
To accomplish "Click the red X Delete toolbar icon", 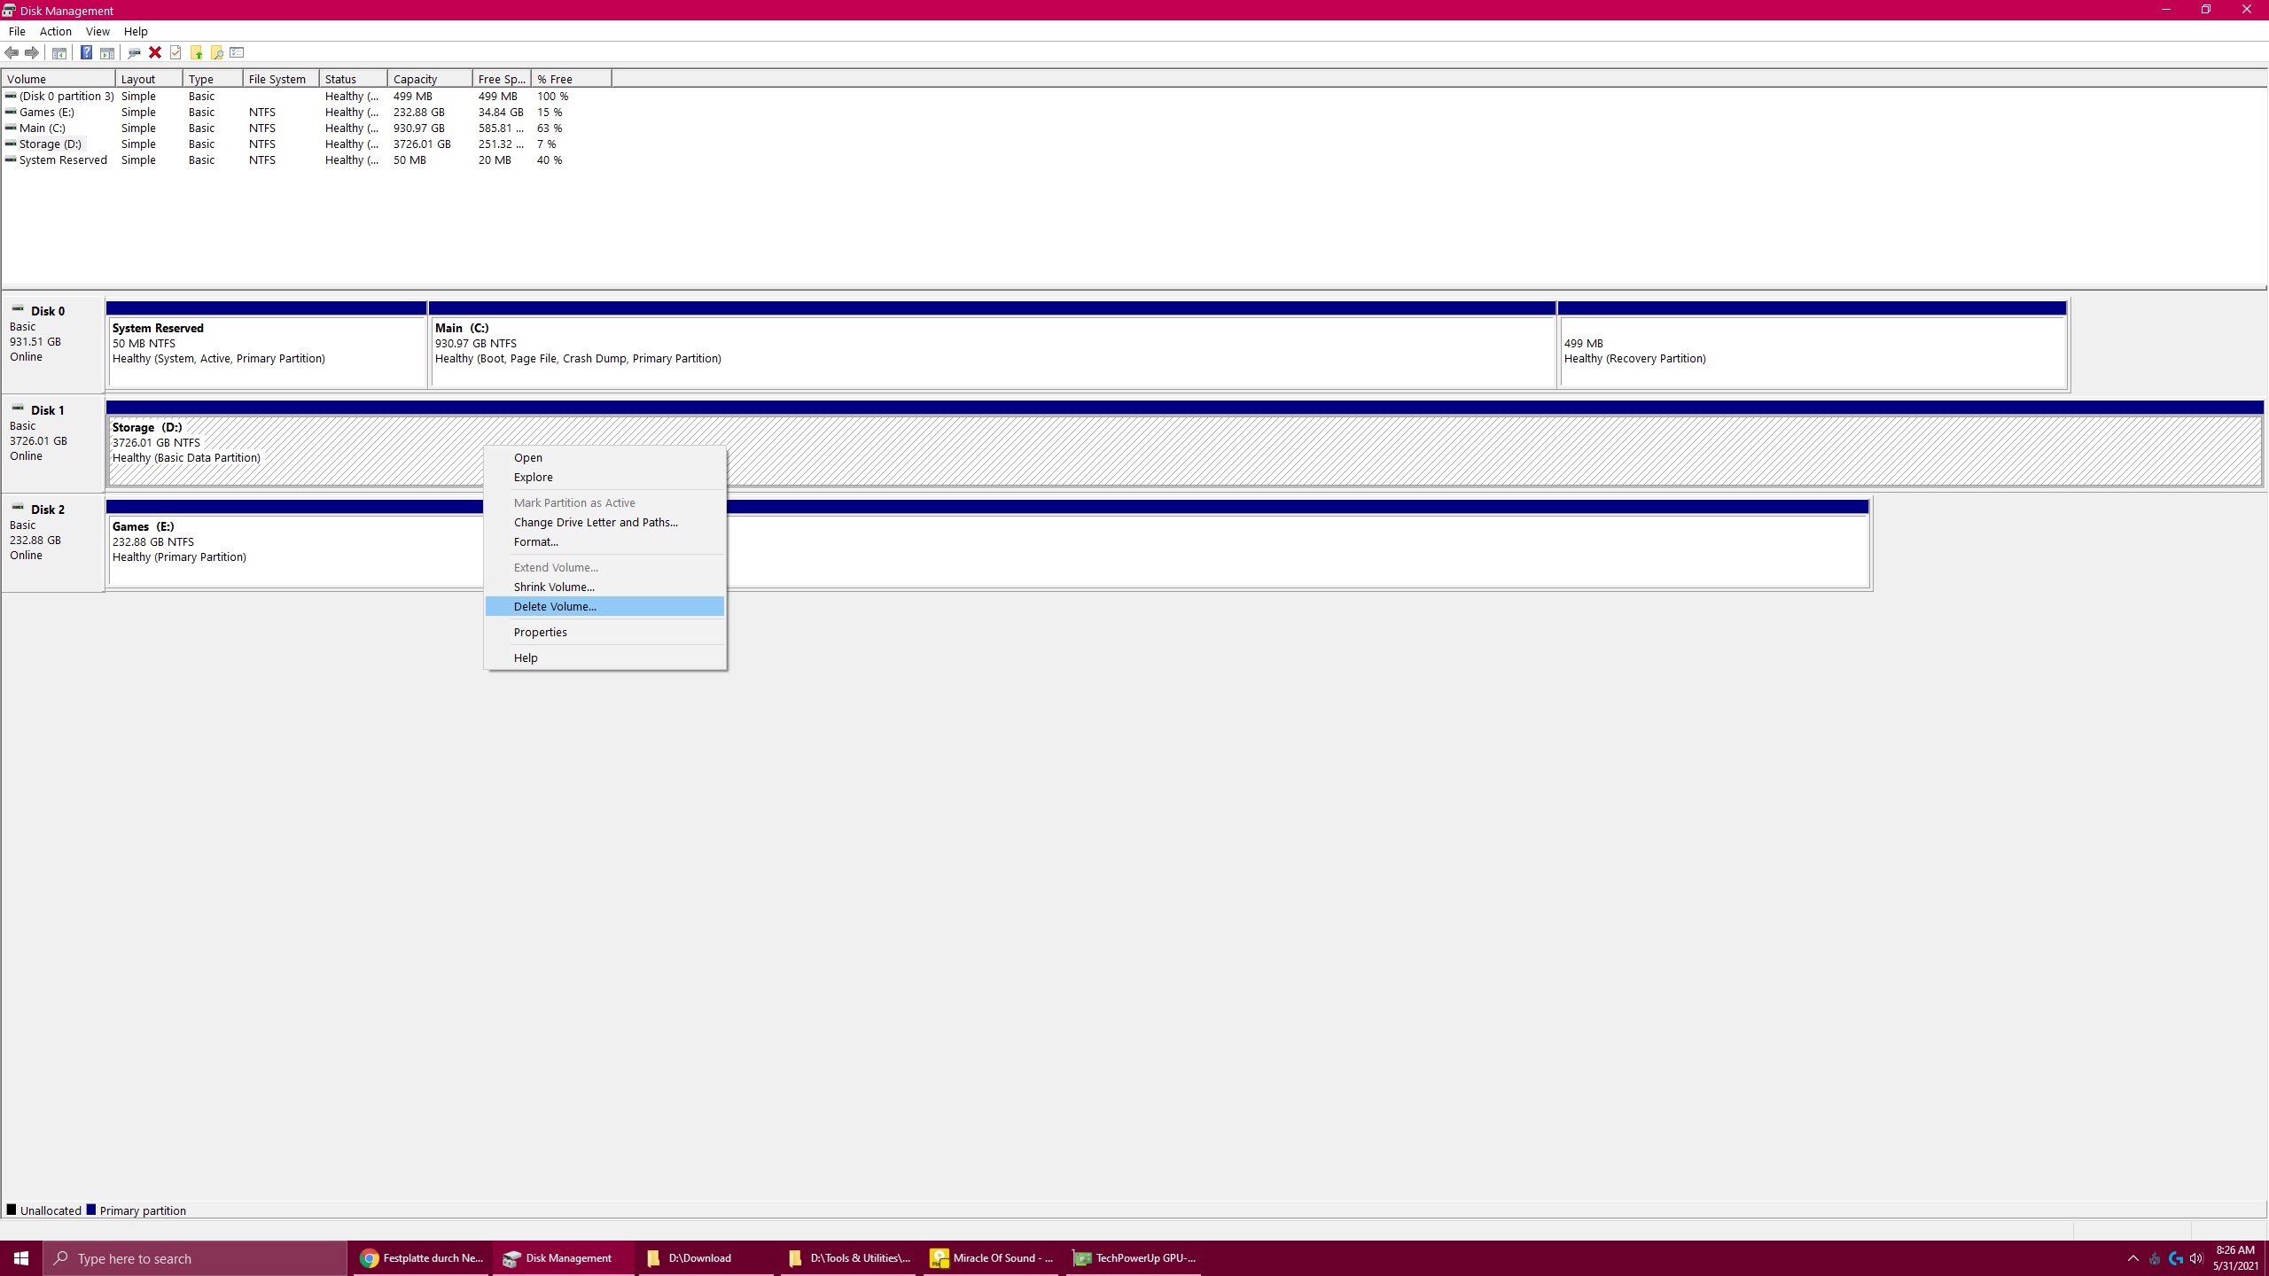I will (x=155, y=53).
